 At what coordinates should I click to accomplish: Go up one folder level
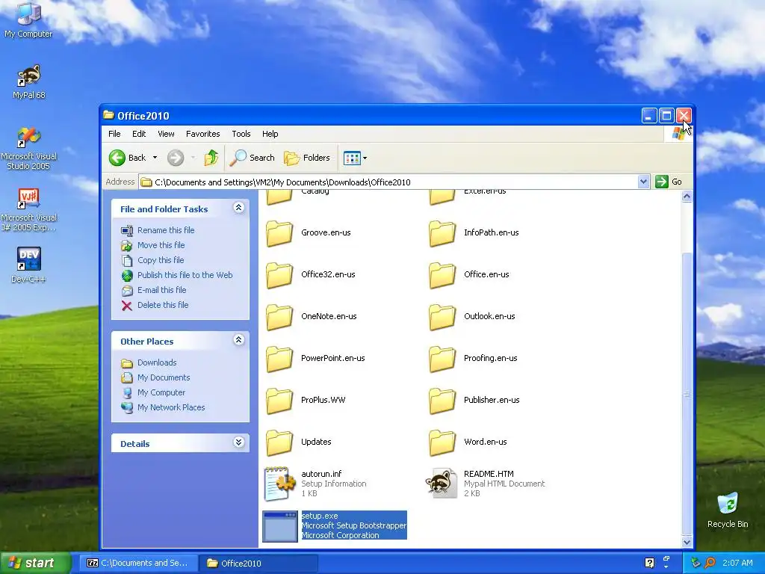[211, 158]
